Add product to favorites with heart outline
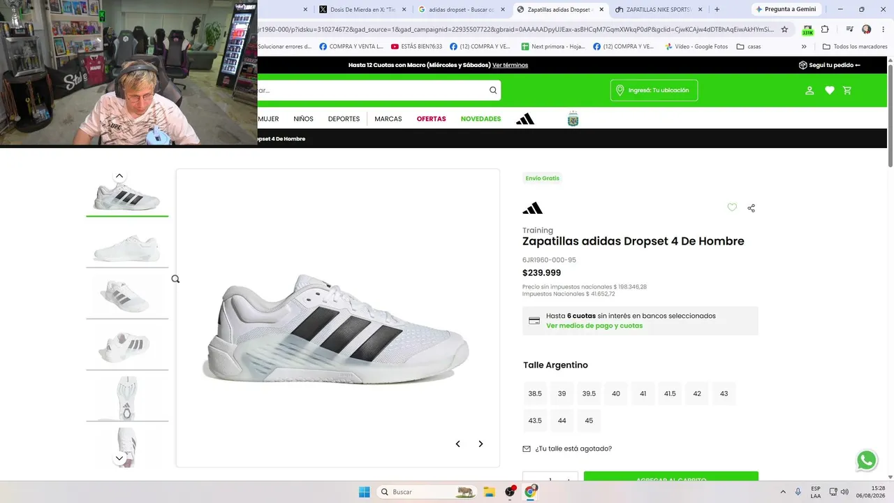This screenshot has height=503, width=894. [x=732, y=207]
